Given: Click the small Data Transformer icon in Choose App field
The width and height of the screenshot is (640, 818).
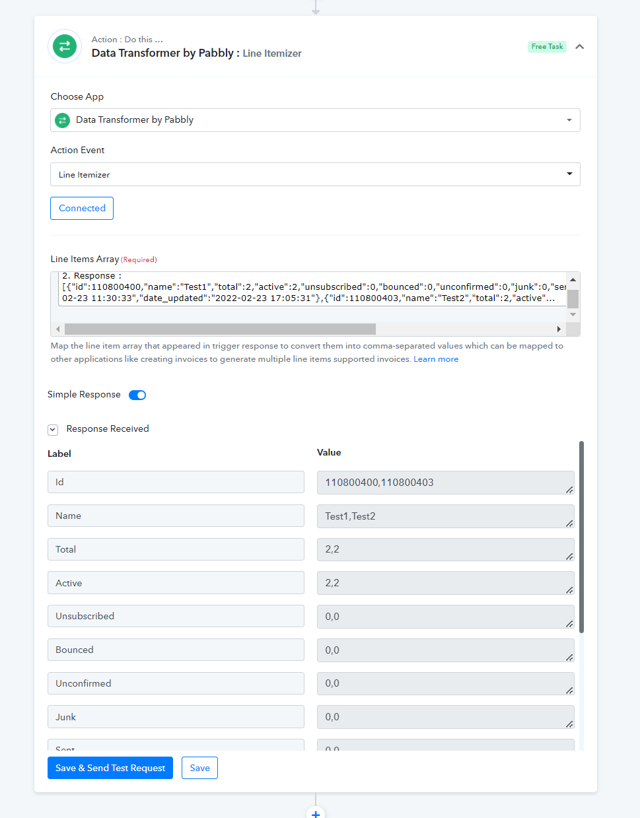Looking at the screenshot, I should click(x=63, y=120).
